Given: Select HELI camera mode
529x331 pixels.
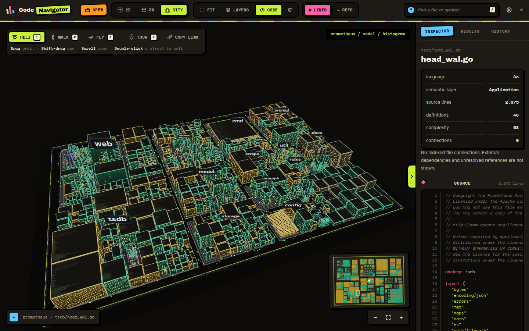Looking at the screenshot, I should click(27, 37).
